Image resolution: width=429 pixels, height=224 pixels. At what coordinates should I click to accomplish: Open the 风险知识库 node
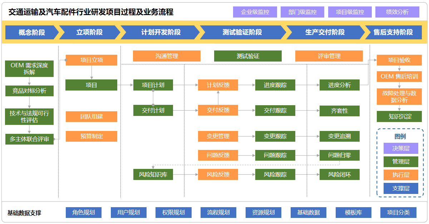pyautogui.click(x=153, y=175)
